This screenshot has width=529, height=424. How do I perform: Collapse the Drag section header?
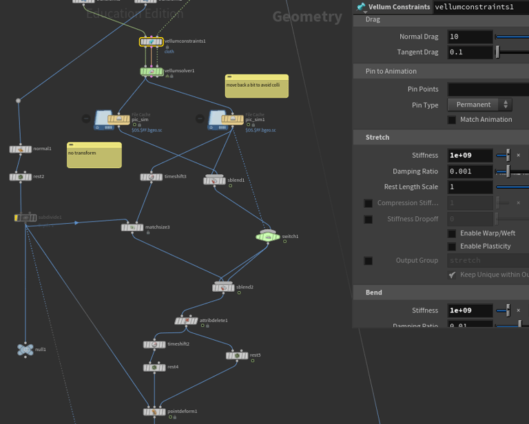tap(441, 19)
